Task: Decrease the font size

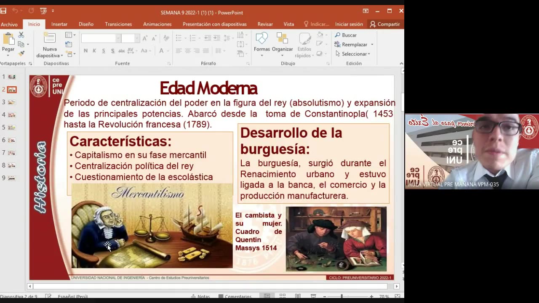Action: (x=154, y=38)
